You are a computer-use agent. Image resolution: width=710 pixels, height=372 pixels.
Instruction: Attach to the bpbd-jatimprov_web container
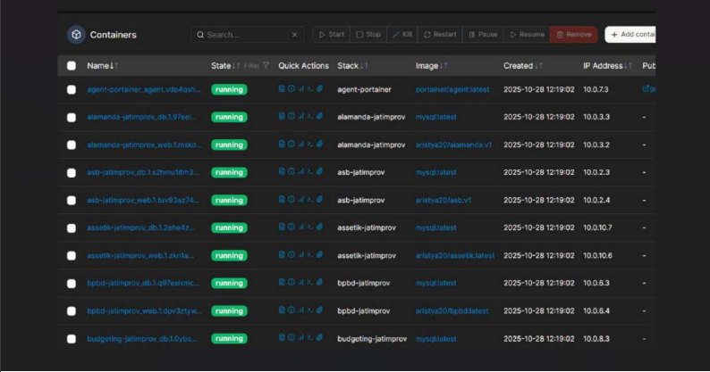tap(320, 310)
